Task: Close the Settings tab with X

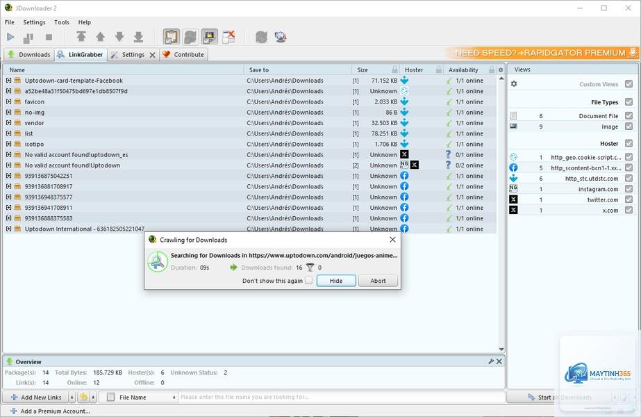Action: [153, 55]
